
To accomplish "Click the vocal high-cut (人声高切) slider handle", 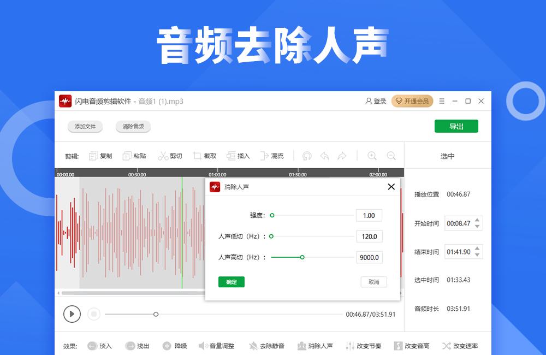I will (x=302, y=257).
